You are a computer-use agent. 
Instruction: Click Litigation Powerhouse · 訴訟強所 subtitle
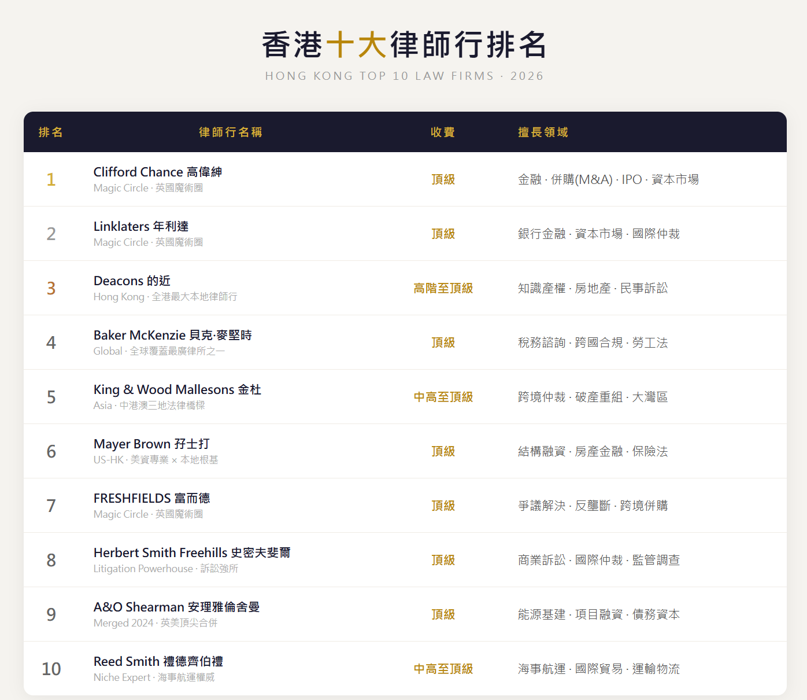coord(166,569)
